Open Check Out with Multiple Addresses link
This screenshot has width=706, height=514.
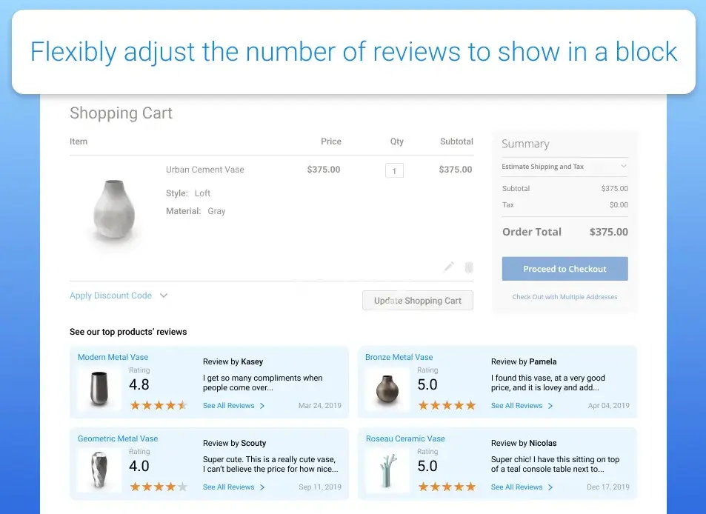[565, 297]
